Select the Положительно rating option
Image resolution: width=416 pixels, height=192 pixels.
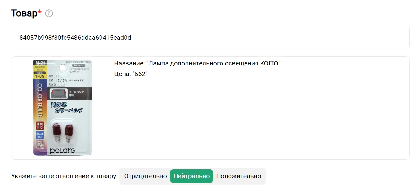tap(238, 176)
